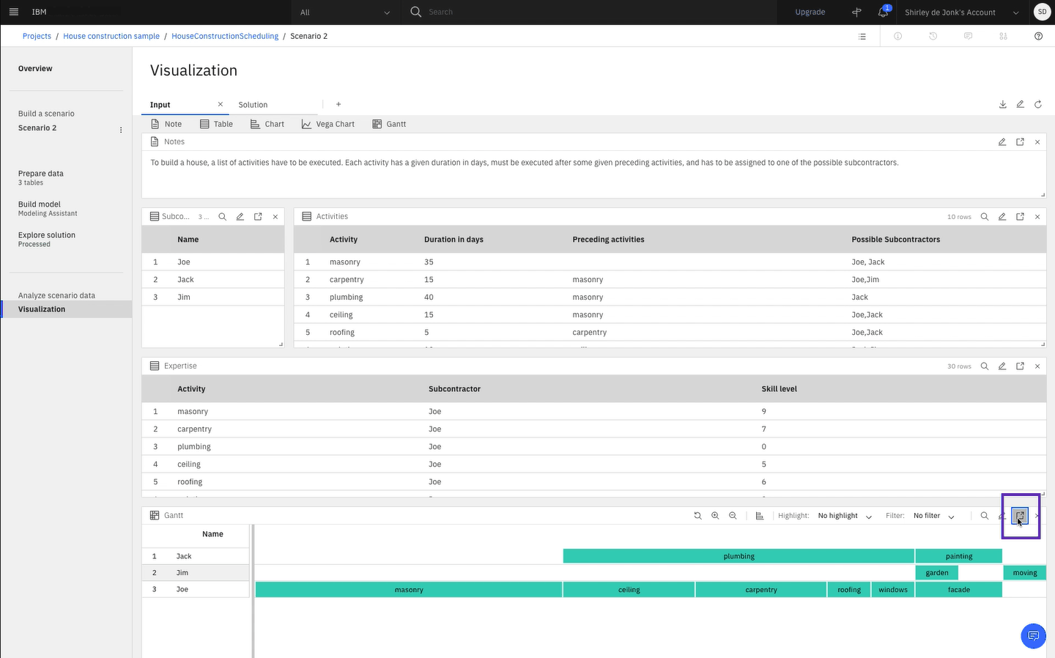This screenshot has height=658, width=1055.
Task: Click the notifications bell icon
Action: tap(884, 12)
